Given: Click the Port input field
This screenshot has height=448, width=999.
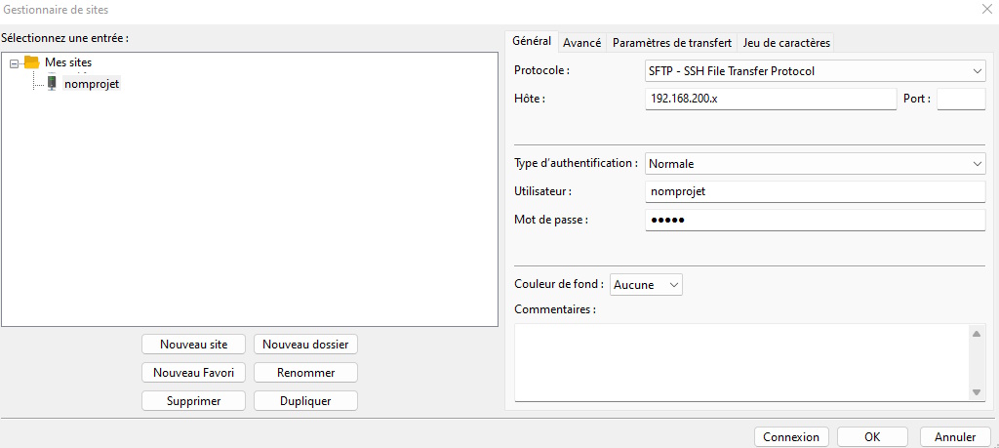Looking at the screenshot, I should pos(960,99).
